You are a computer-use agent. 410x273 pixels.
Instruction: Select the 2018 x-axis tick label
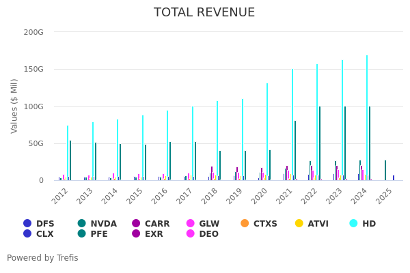209,196
